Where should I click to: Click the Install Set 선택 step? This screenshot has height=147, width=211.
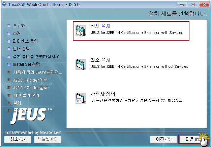click(x=26, y=64)
